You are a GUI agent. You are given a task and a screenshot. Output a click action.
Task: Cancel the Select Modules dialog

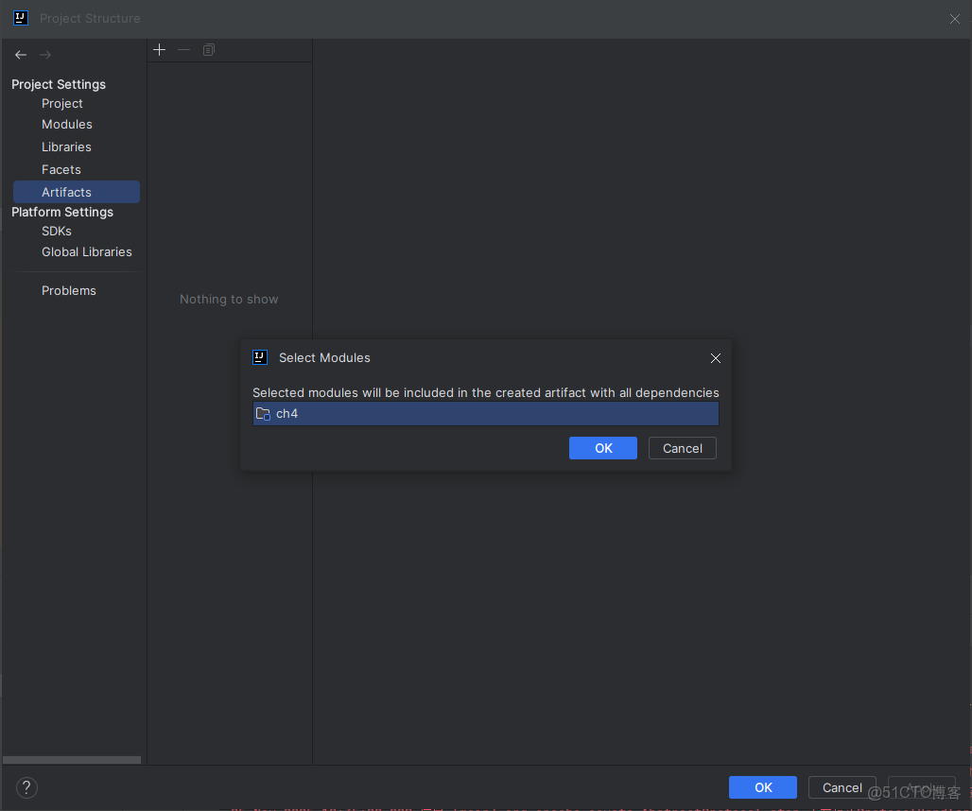tap(682, 448)
